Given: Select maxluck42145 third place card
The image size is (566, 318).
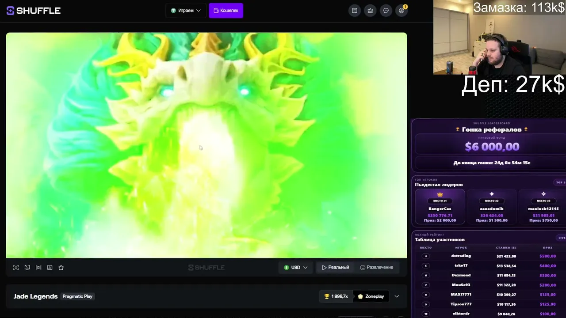Looking at the screenshot, I should pyautogui.click(x=543, y=207).
